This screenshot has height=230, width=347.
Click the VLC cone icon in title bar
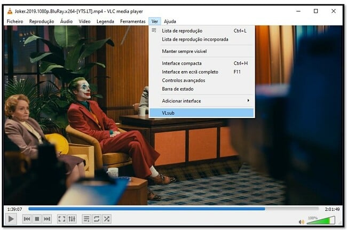10,11
